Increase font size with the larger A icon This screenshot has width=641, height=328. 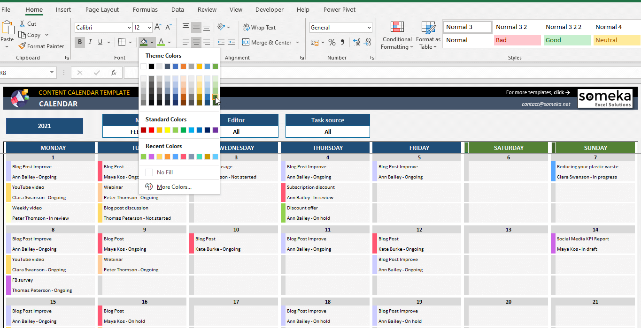[x=158, y=27]
